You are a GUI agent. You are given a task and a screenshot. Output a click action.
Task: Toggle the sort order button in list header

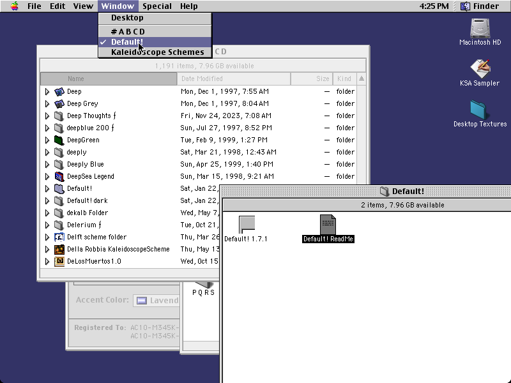tap(362, 79)
